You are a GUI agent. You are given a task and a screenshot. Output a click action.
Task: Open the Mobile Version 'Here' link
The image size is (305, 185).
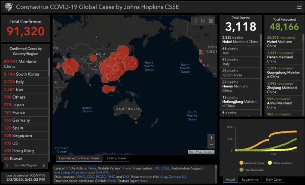127,168
